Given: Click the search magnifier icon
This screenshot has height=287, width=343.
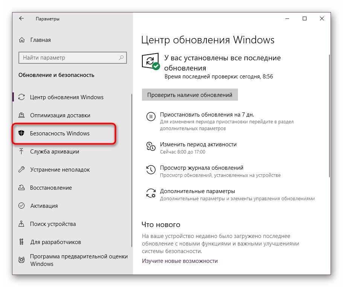Looking at the screenshot, I should [121, 58].
